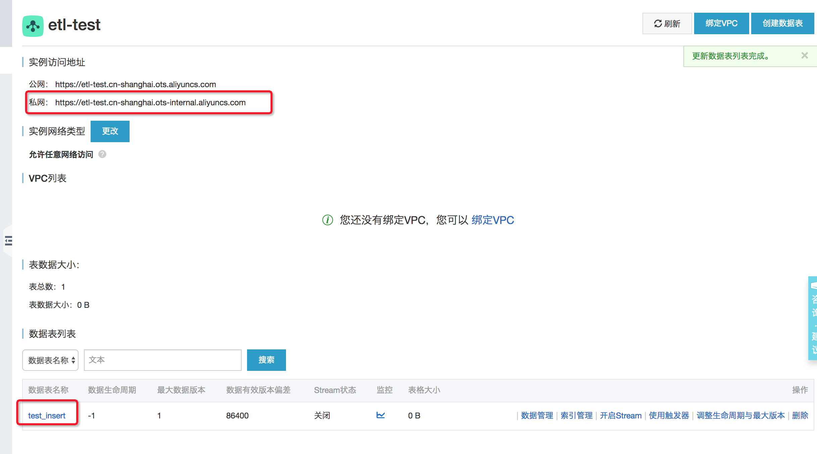The width and height of the screenshot is (817, 454).
Task: Click the create data table button
Action: point(782,23)
